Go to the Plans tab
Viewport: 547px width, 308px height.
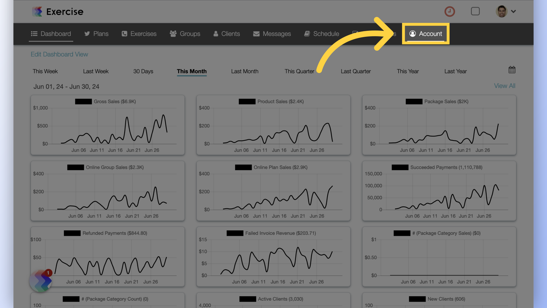click(x=96, y=34)
